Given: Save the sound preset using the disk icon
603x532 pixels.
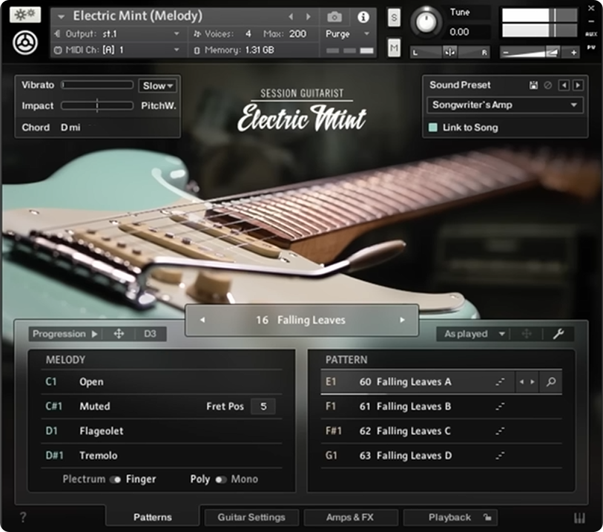Looking at the screenshot, I should pos(533,85).
